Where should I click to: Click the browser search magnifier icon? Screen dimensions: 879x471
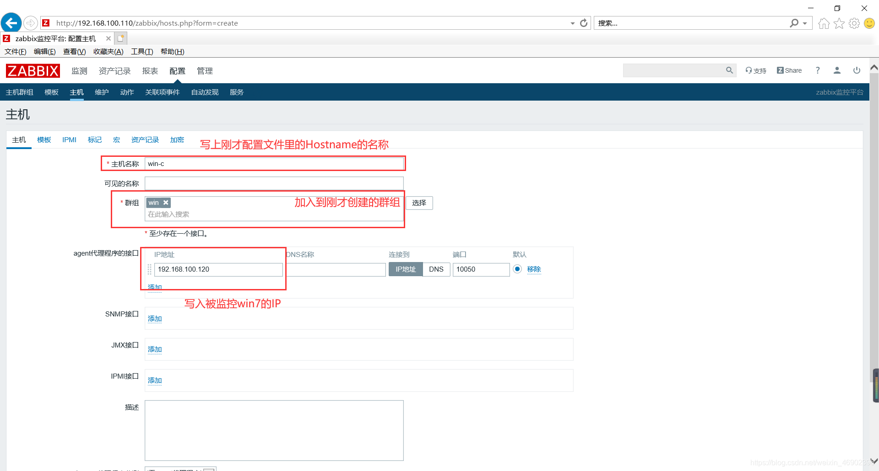point(794,23)
